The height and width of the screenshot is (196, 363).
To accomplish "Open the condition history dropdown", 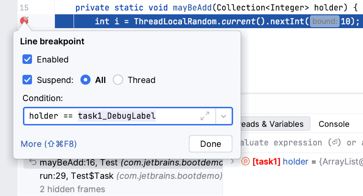I will coord(224,116).
